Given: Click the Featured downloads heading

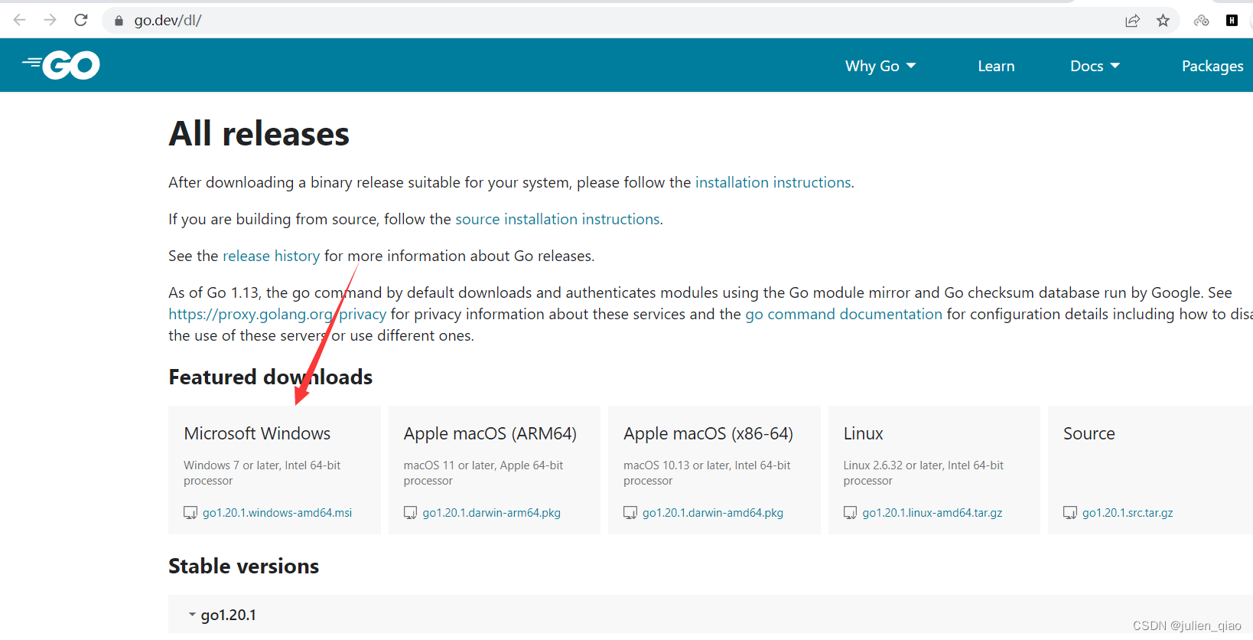Looking at the screenshot, I should click(x=270, y=377).
